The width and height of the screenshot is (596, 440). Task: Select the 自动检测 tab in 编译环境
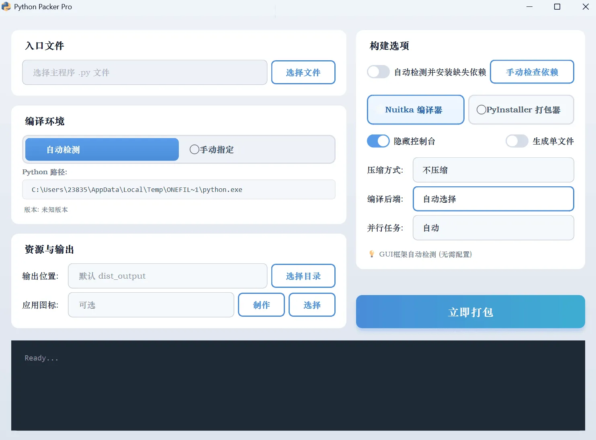coord(101,149)
